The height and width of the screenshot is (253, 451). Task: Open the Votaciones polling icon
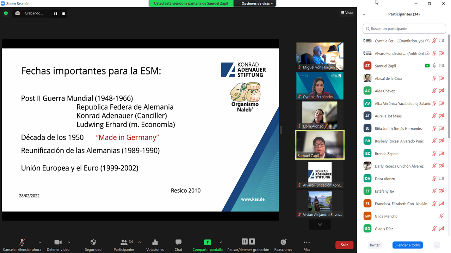155,242
